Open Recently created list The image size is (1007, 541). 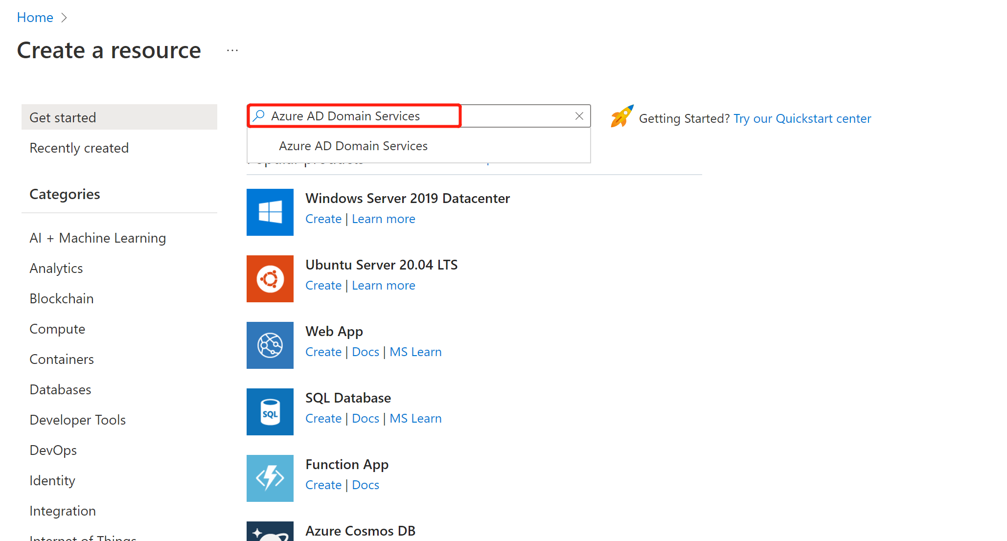point(79,148)
